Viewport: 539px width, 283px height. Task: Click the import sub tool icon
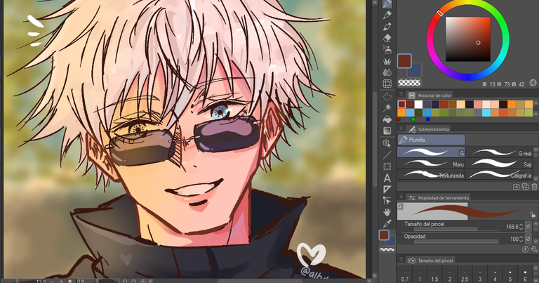pos(516,187)
